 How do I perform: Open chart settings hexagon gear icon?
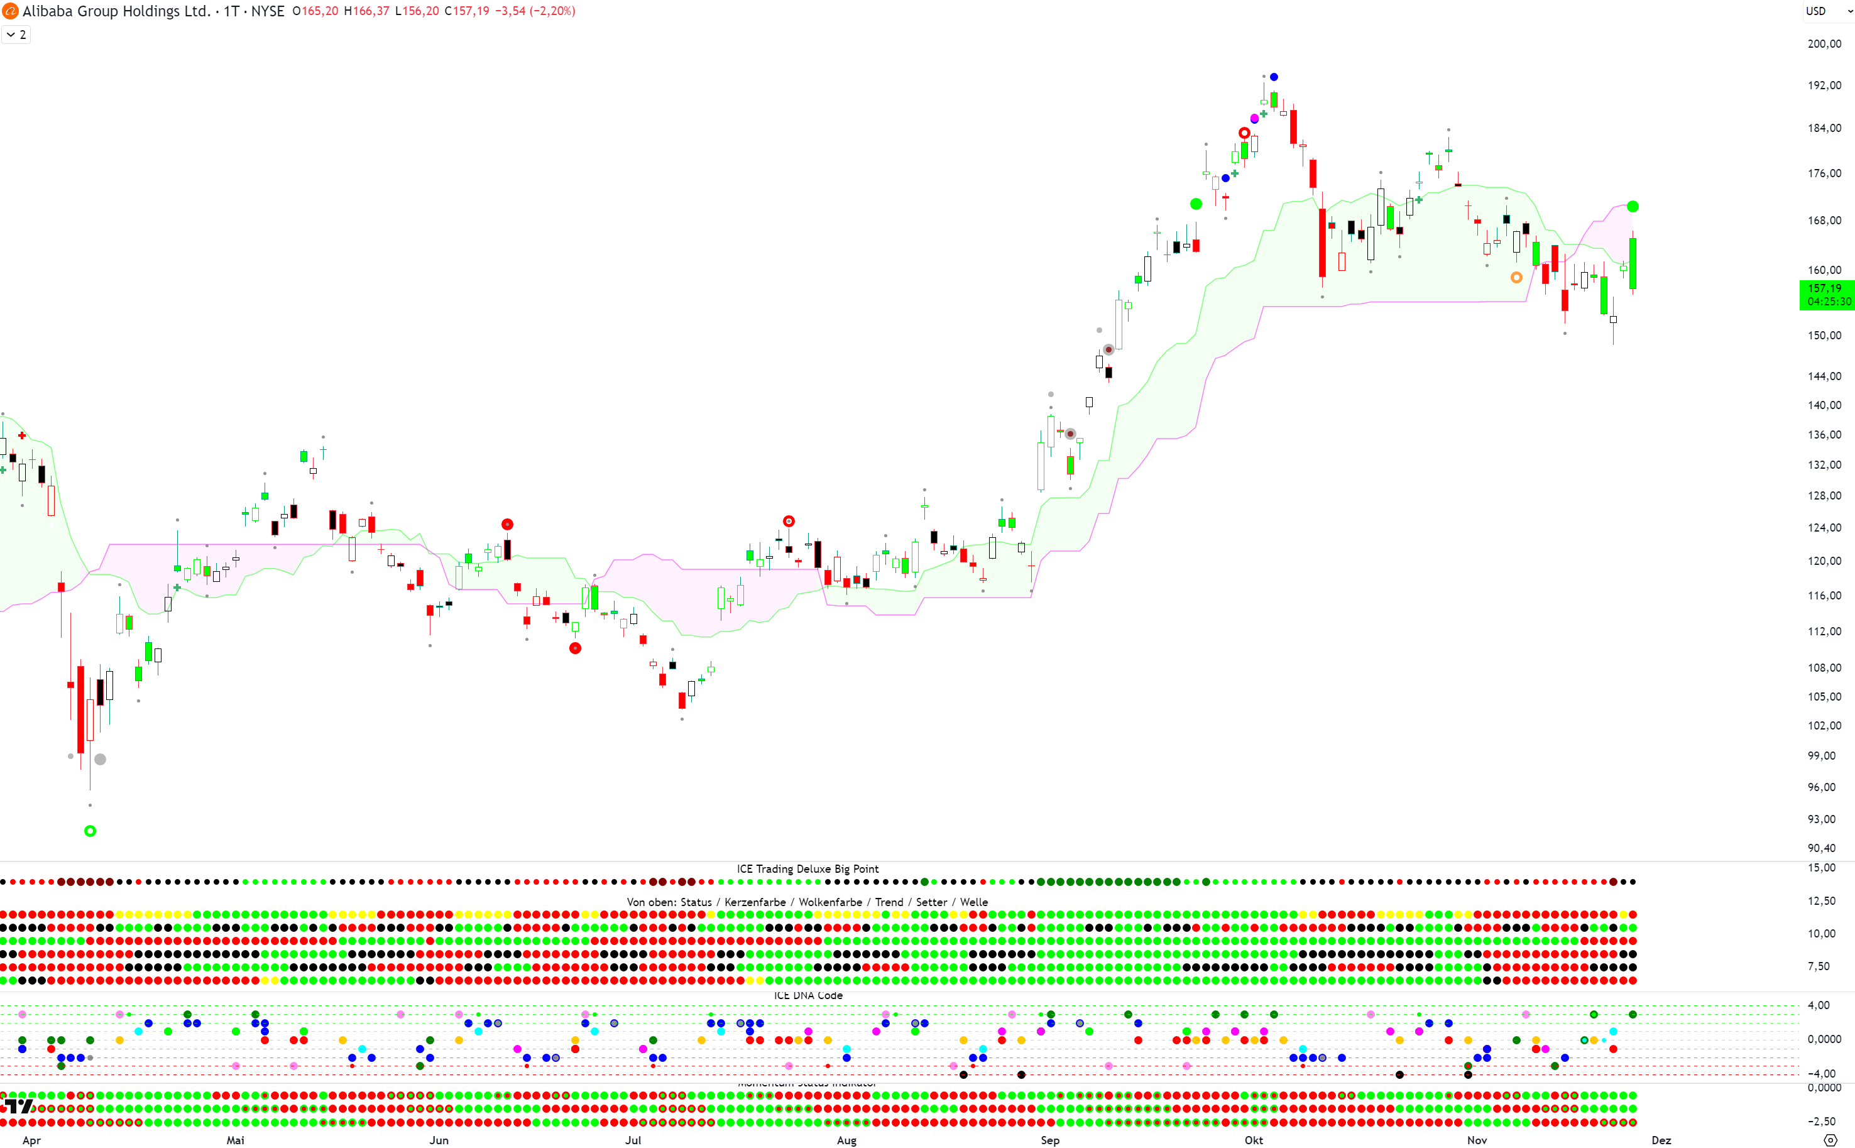click(1830, 1140)
